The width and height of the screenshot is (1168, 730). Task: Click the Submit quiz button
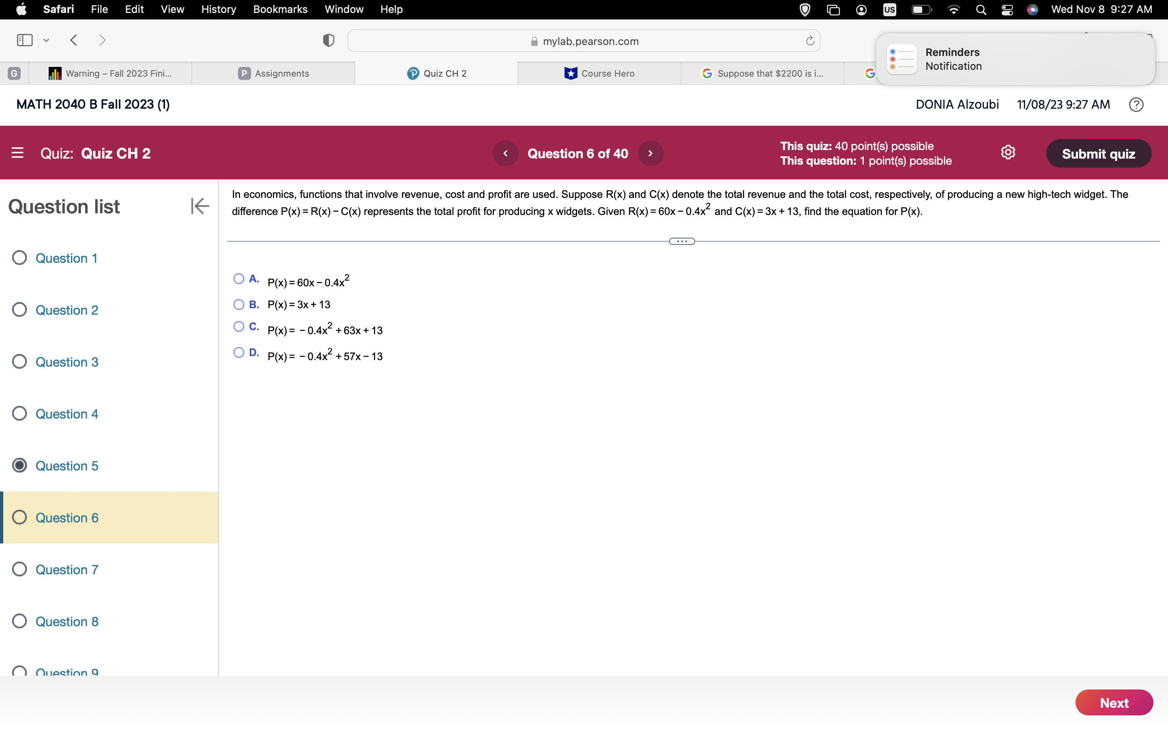(x=1099, y=153)
